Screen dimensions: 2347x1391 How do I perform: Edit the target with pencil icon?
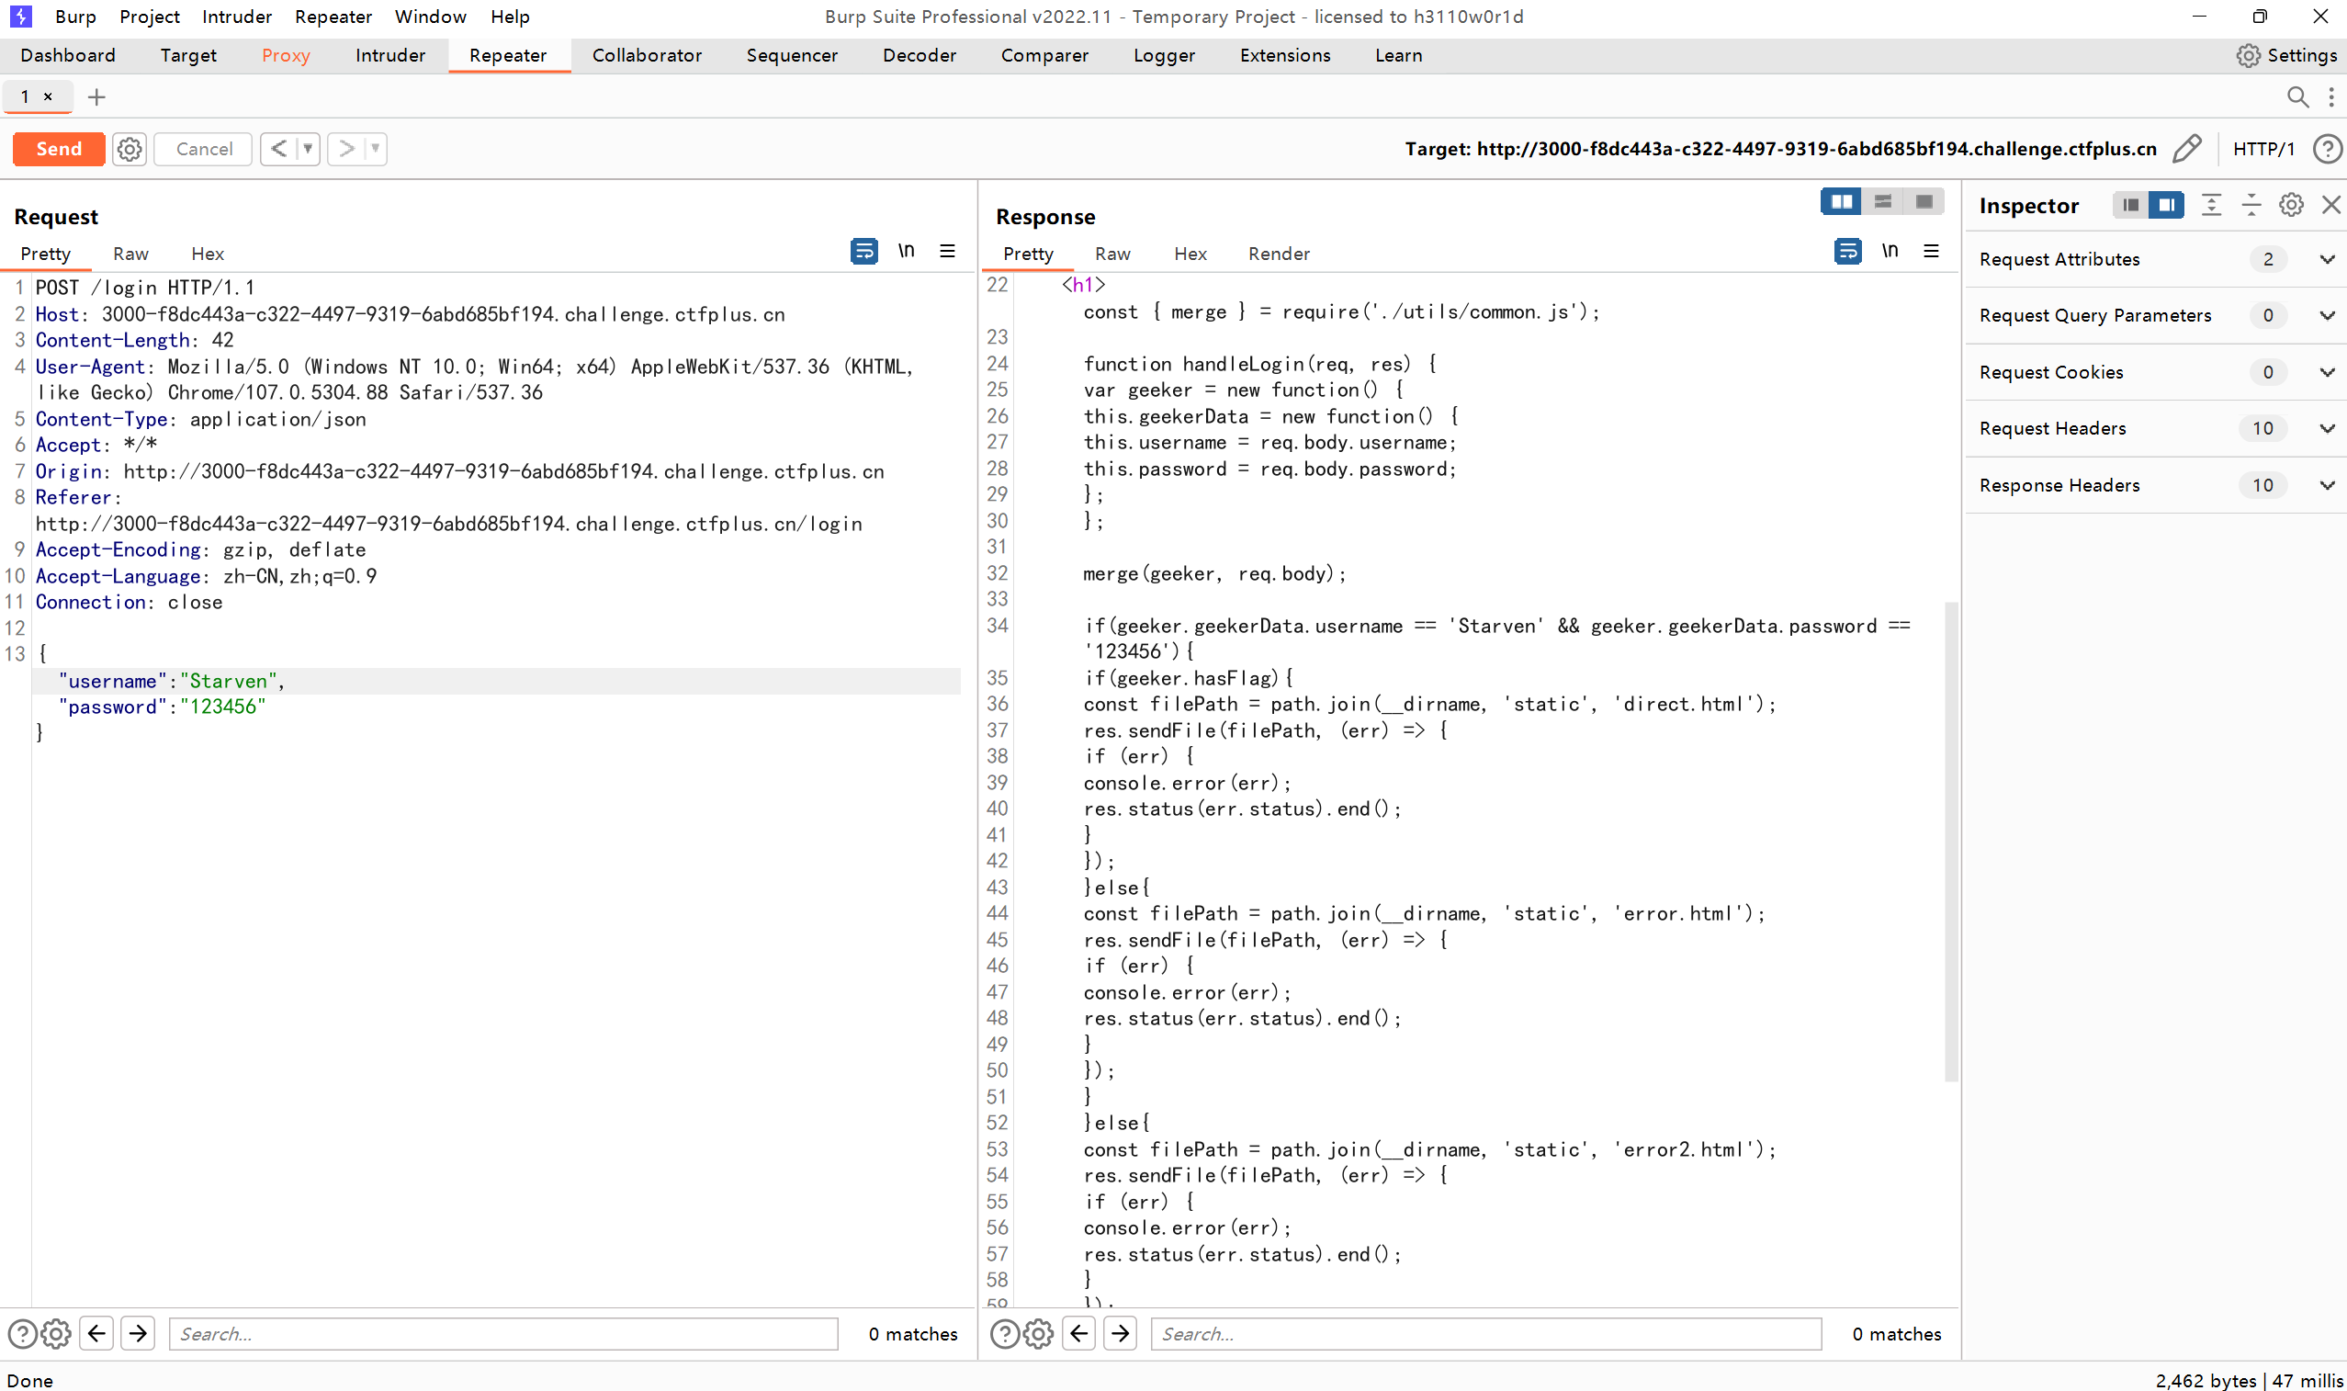point(2187,149)
